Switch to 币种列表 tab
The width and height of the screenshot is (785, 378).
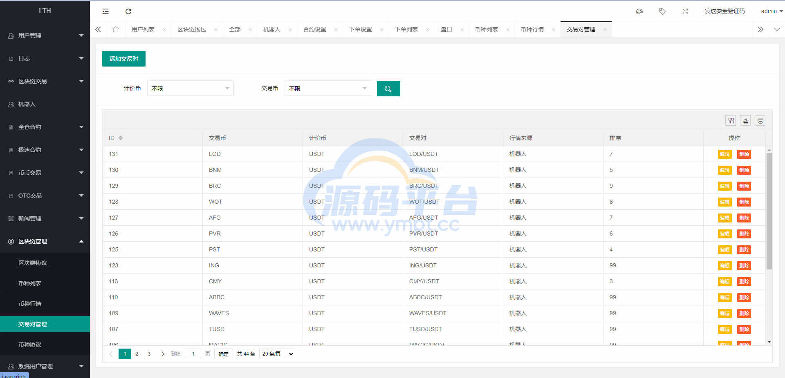pyautogui.click(x=487, y=29)
